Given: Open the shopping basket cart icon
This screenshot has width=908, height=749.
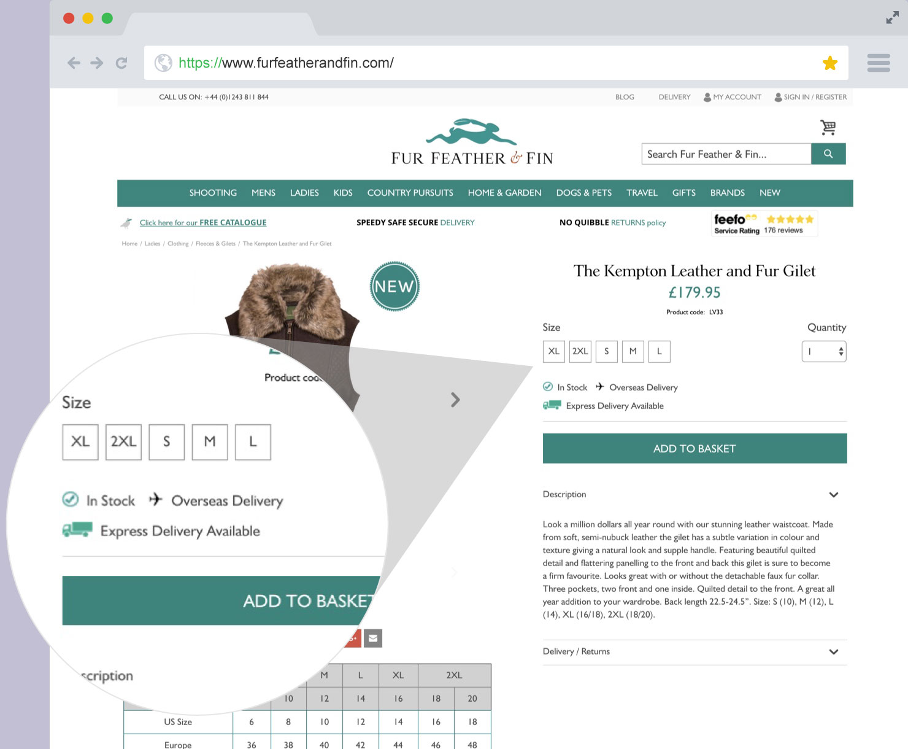Looking at the screenshot, I should tap(828, 127).
